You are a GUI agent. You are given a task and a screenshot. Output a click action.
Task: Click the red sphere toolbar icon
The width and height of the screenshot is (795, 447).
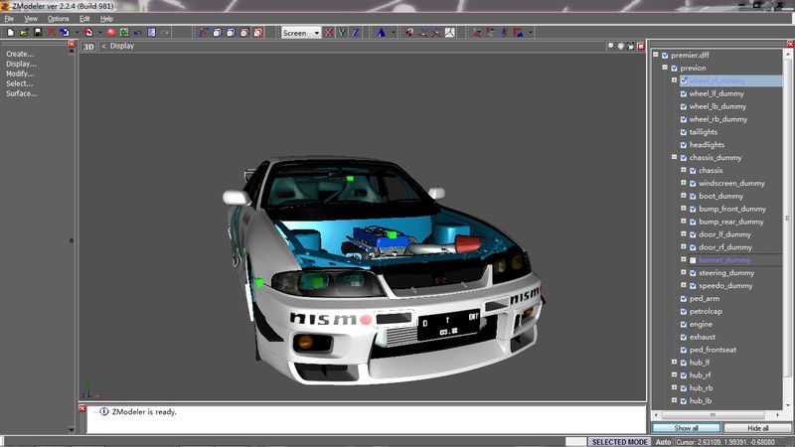pyautogui.click(x=111, y=33)
